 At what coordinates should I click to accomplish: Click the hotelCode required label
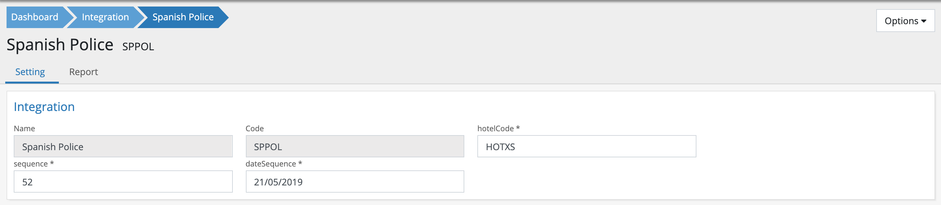498,128
